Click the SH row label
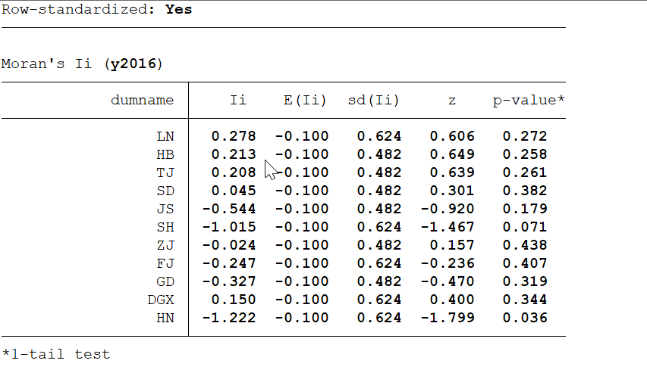 pyautogui.click(x=165, y=227)
